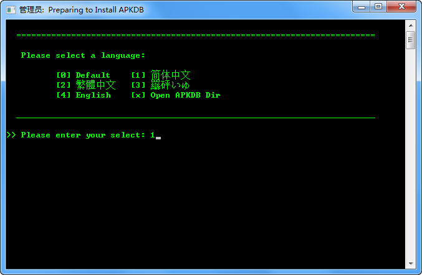Click the title bar text 'Preparing to Install APKDB'
Viewport: 422px width, 275px height.
click(96, 10)
